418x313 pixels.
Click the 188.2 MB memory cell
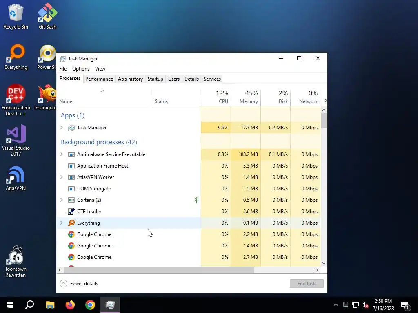[246, 154]
